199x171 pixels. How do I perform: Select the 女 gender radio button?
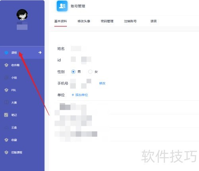tap(90, 72)
